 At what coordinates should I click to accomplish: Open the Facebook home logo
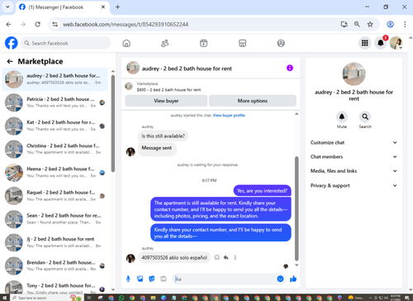12,43
